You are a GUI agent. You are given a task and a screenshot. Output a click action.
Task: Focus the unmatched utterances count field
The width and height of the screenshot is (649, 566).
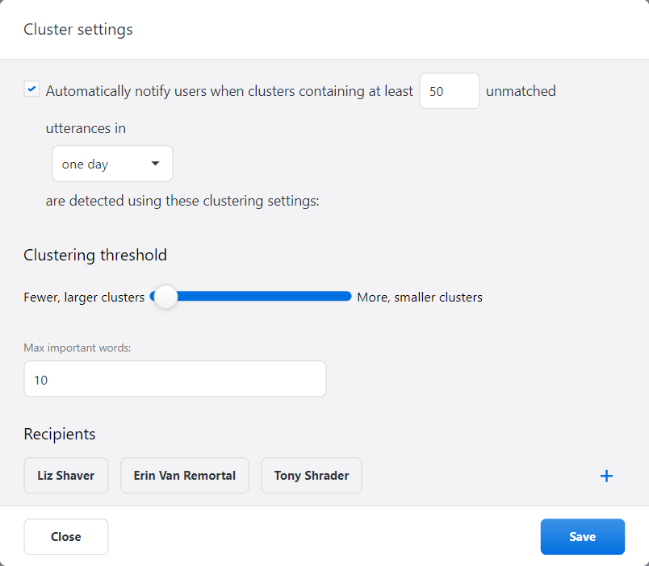(449, 91)
